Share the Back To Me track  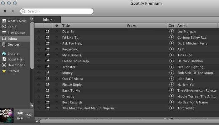(x=48, y=90)
